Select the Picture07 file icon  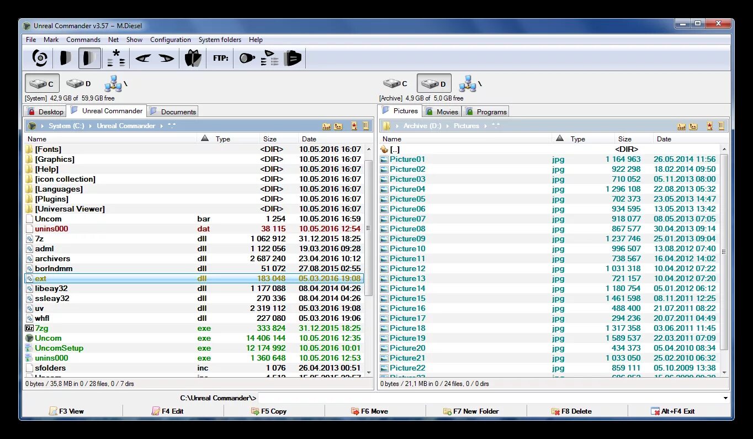[384, 219]
